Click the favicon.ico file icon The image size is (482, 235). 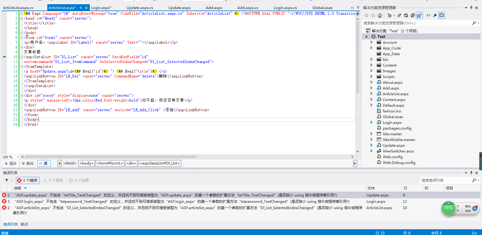tap(379, 111)
